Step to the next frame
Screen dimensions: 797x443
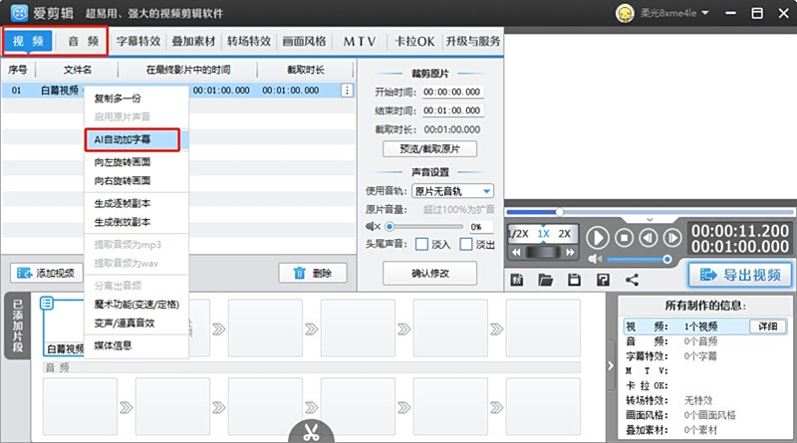(671, 238)
